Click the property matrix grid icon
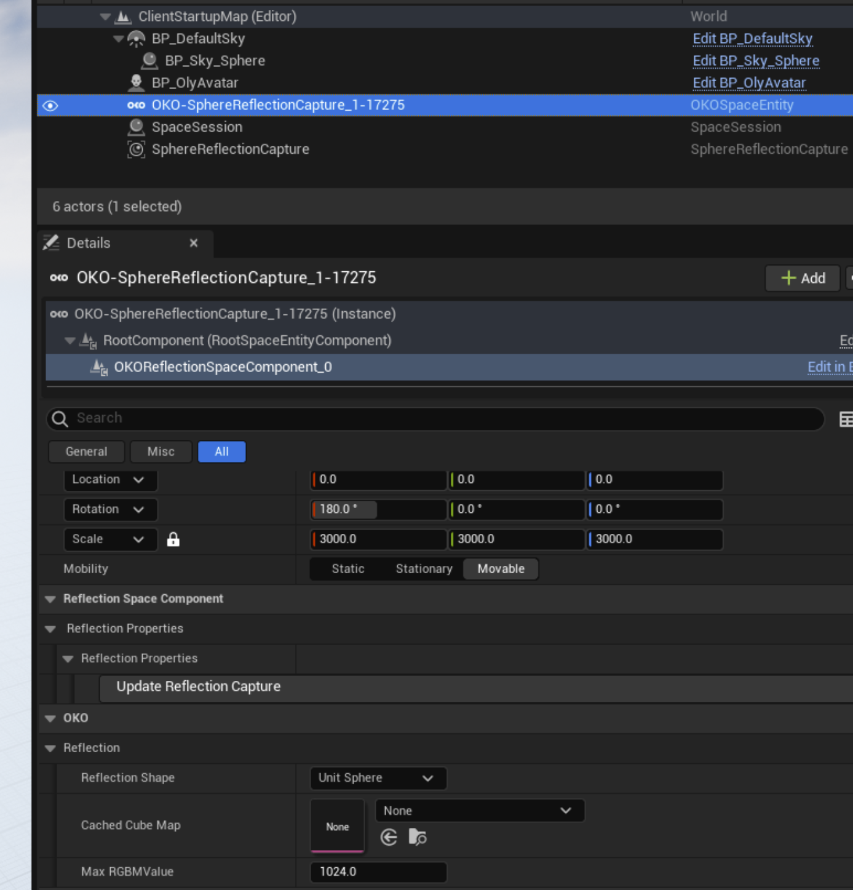 pyautogui.click(x=846, y=419)
